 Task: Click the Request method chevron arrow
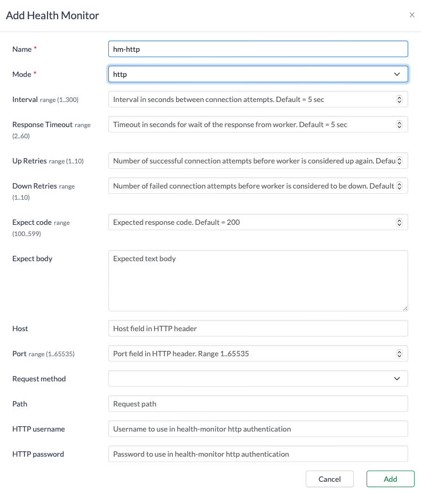(x=397, y=379)
